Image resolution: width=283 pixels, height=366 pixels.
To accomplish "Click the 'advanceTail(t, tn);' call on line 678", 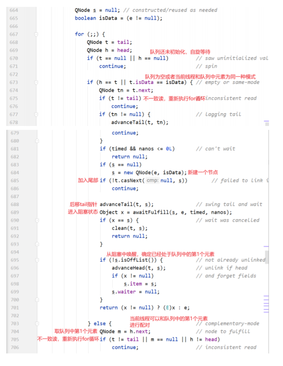I will 140,122.
